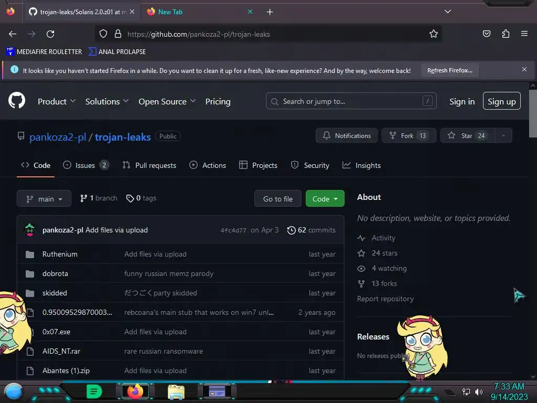The width and height of the screenshot is (537, 403).
Task: Switch to the Code tab
Action: click(36, 165)
